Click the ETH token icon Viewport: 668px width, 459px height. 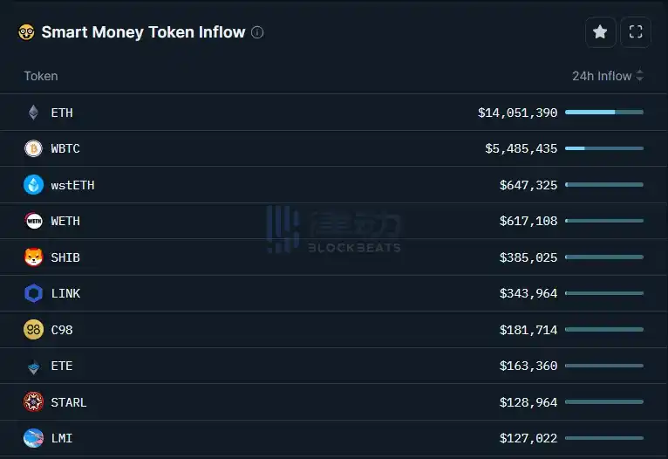coord(33,113)
